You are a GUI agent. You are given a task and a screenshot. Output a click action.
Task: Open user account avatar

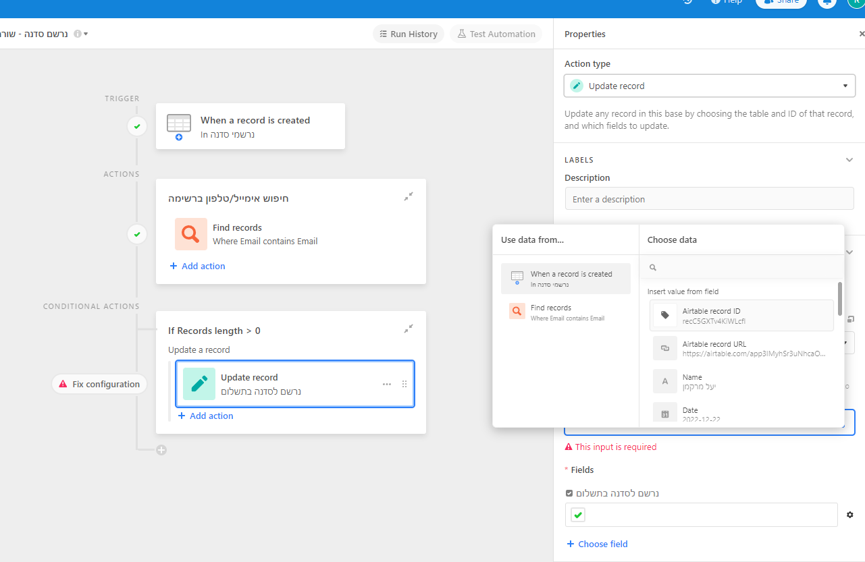pos(856,2)
